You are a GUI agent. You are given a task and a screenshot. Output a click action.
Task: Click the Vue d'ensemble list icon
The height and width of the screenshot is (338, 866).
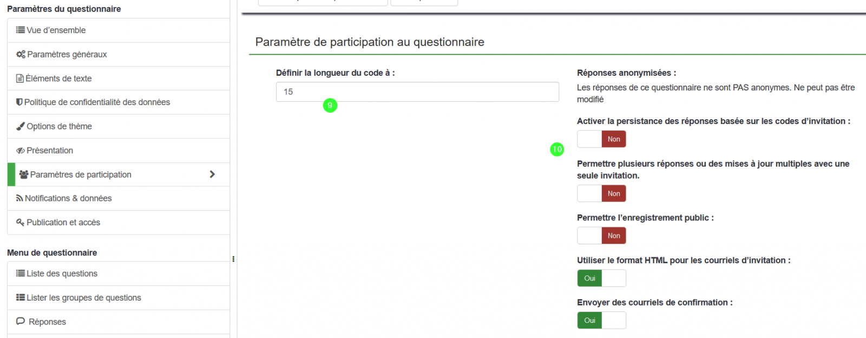click(21, 30)
